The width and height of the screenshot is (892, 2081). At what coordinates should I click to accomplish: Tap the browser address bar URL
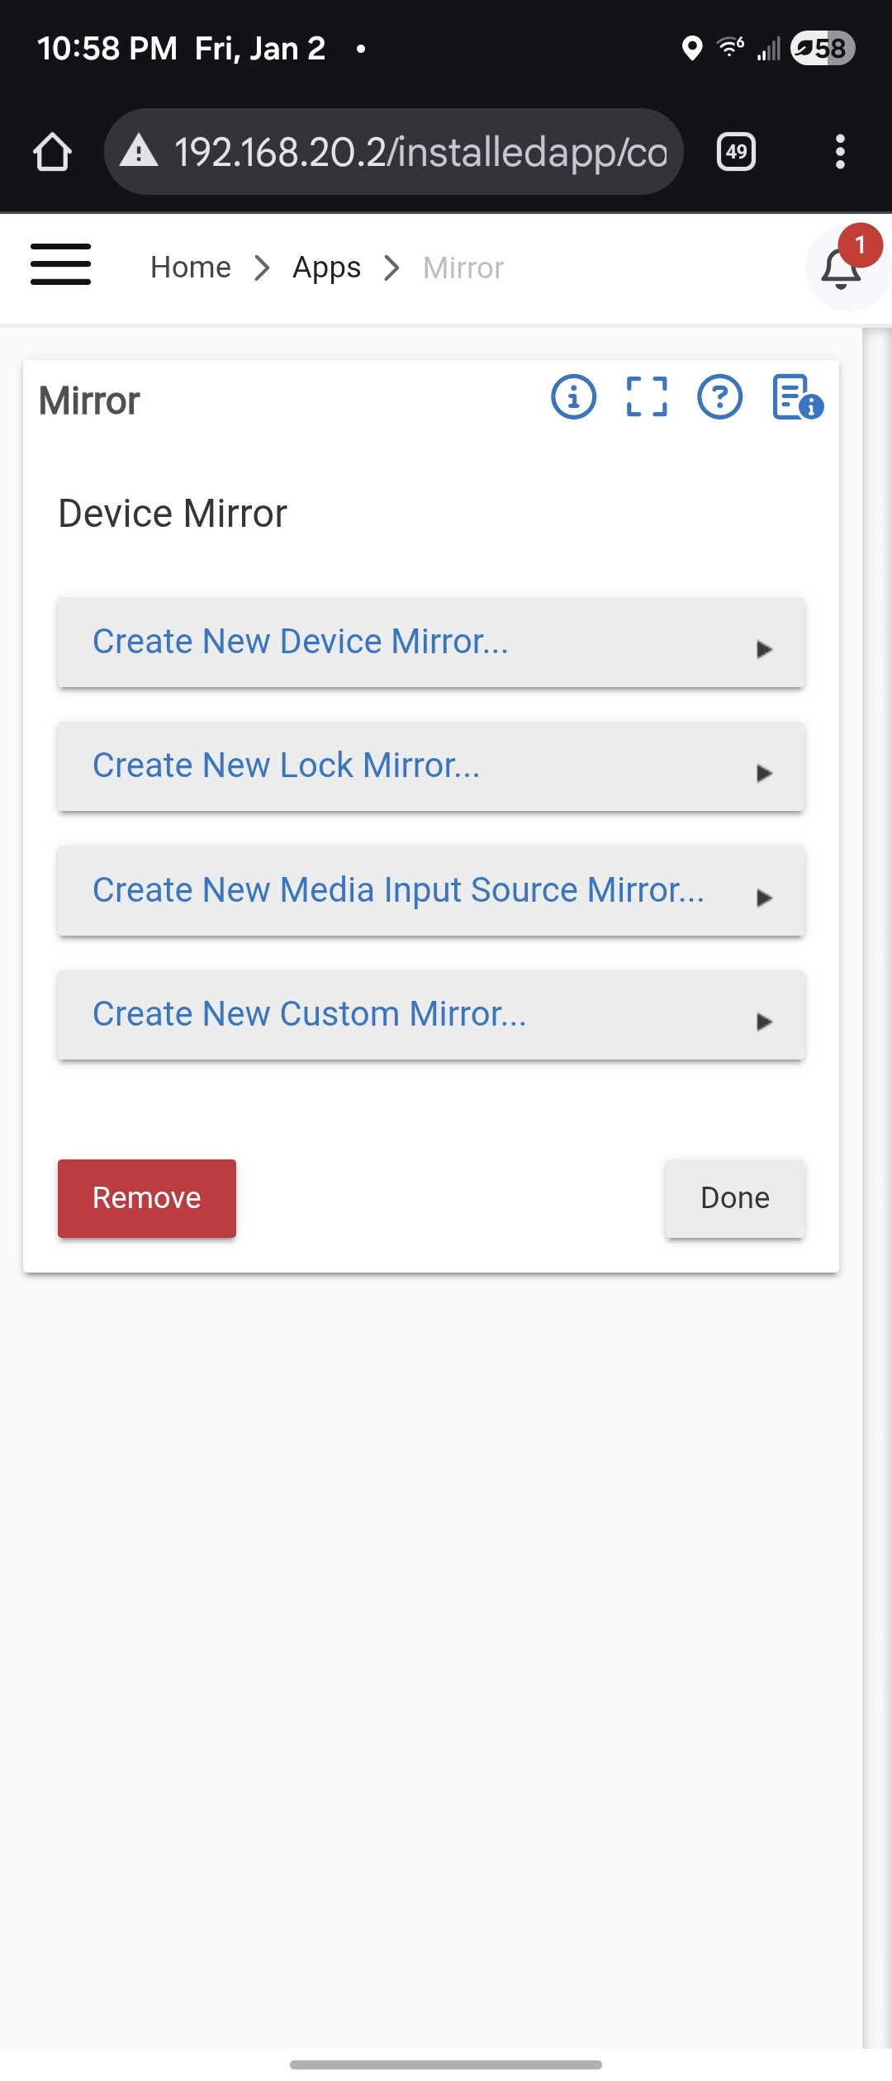pos(420,152)
